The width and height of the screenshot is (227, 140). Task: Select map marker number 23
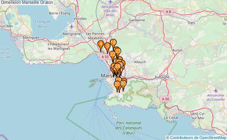[118, 51]
